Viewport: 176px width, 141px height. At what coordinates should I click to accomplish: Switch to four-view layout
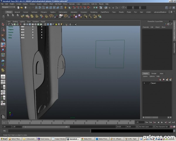click(x=3, y=82)
